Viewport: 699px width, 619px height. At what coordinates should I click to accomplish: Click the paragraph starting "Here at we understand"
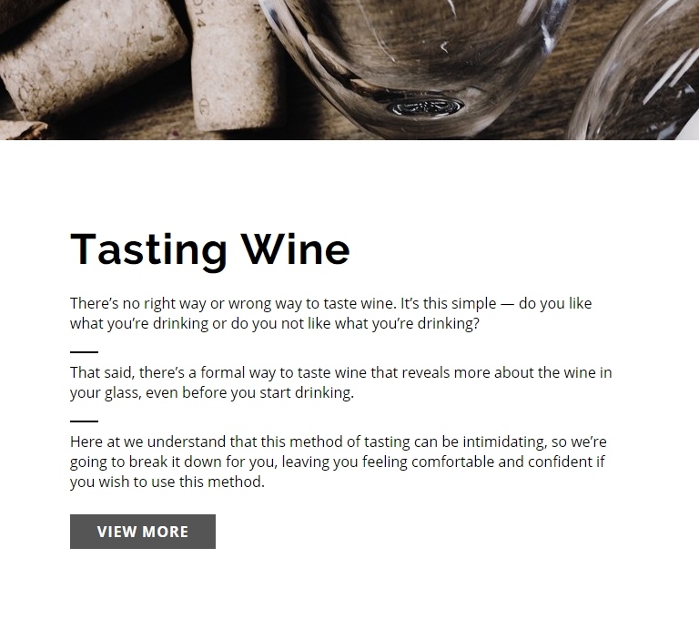(x=339, y=462)
